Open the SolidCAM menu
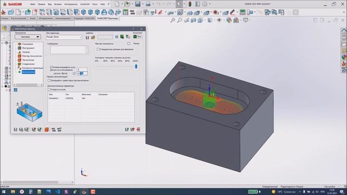 [85, 4]
